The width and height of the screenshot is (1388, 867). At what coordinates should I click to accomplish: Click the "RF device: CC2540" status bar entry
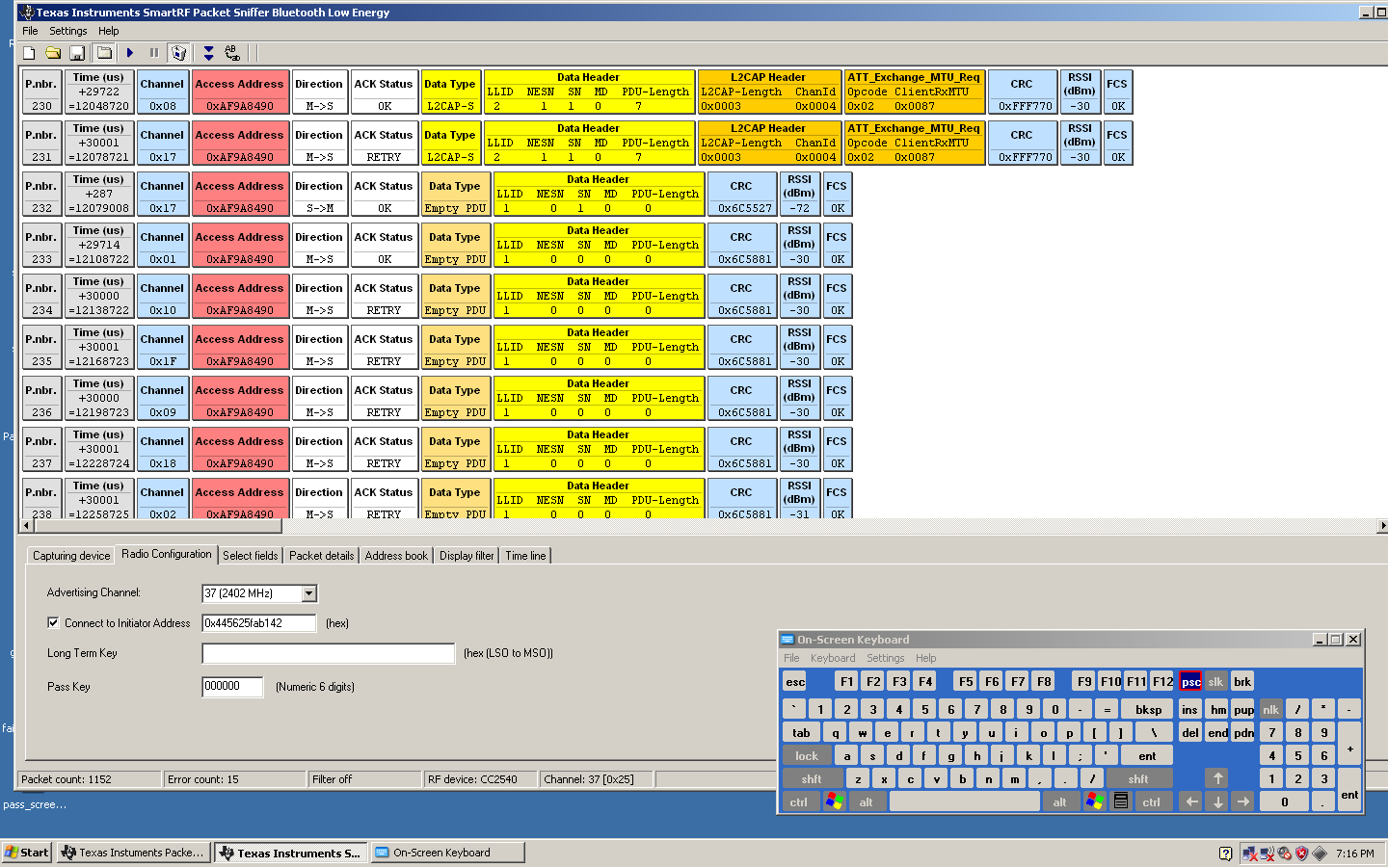coord(481,779)
